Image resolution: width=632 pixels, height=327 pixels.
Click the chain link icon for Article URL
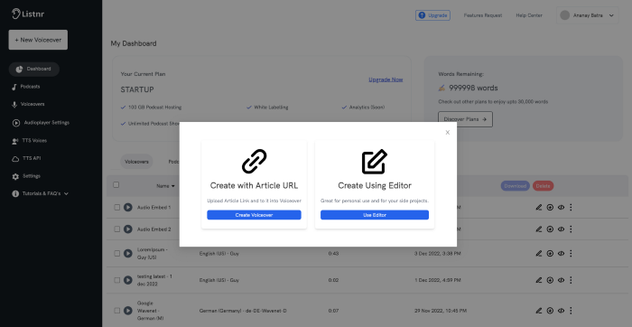tap(254, 162)
